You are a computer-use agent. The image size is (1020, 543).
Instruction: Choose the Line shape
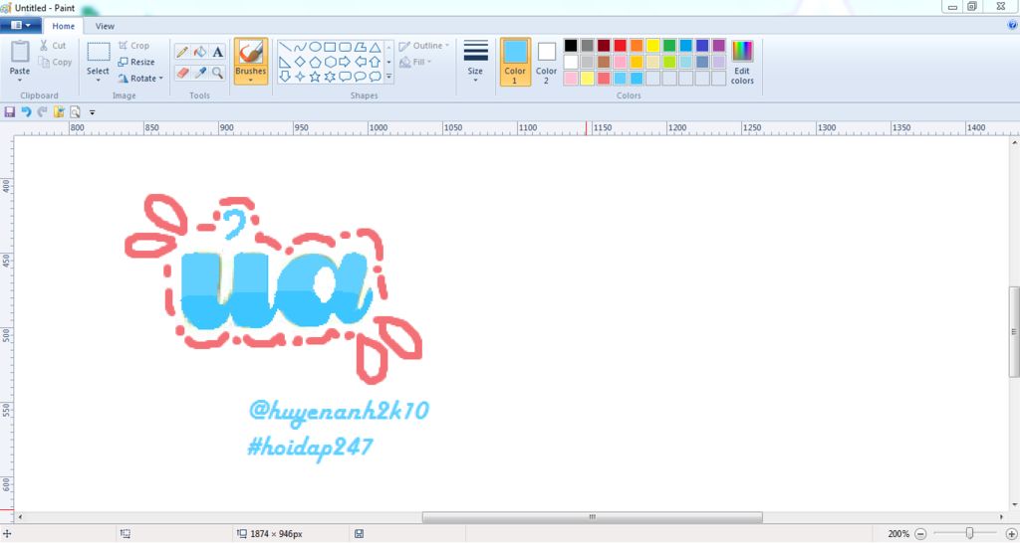pyautogui.click(x=285, y=48)
